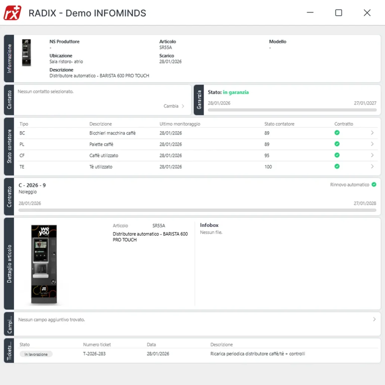Click the RADIX rx+ logo icon

click(12, 13)
